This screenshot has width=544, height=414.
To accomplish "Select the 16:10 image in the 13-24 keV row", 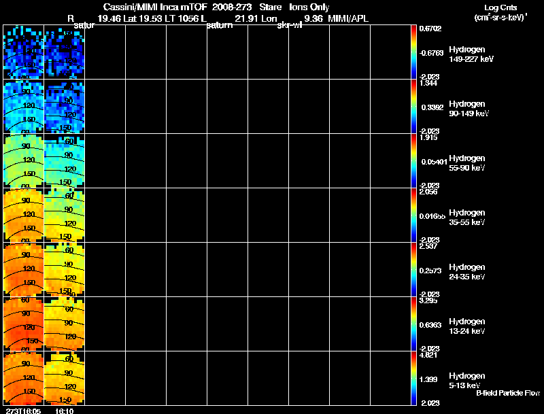I will (x=65, y=324).
